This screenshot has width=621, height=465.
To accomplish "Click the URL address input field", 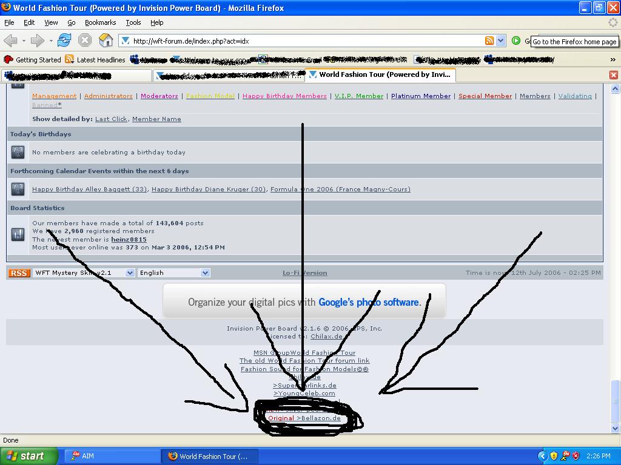I will point(303,41).
